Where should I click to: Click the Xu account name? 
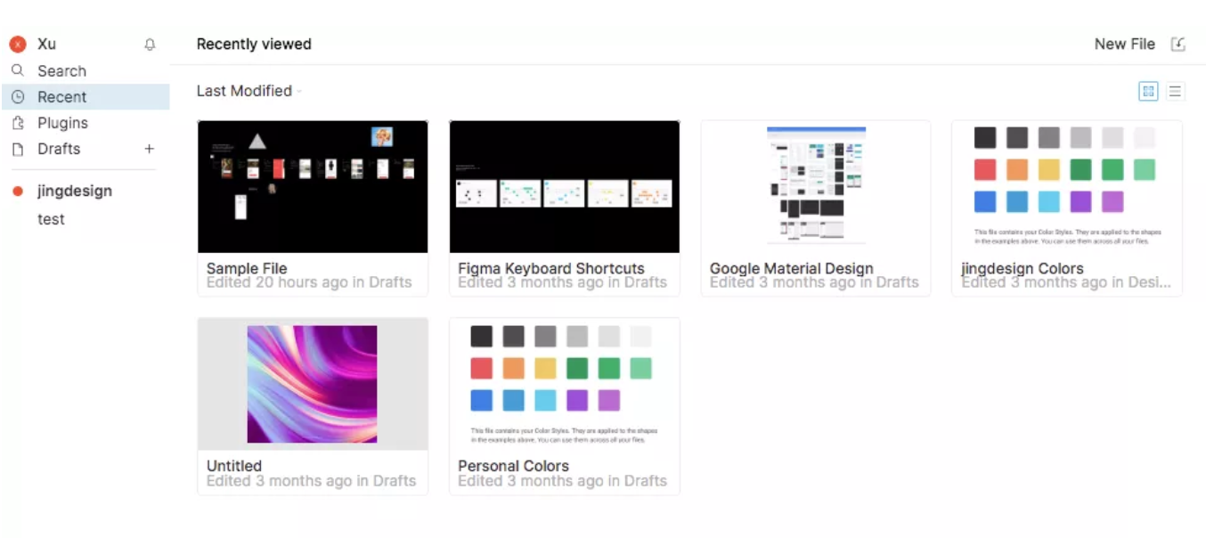[x=46, y=44]
